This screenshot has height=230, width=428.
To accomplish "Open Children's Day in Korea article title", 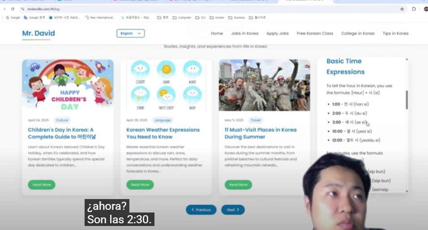I will (62, 133).
